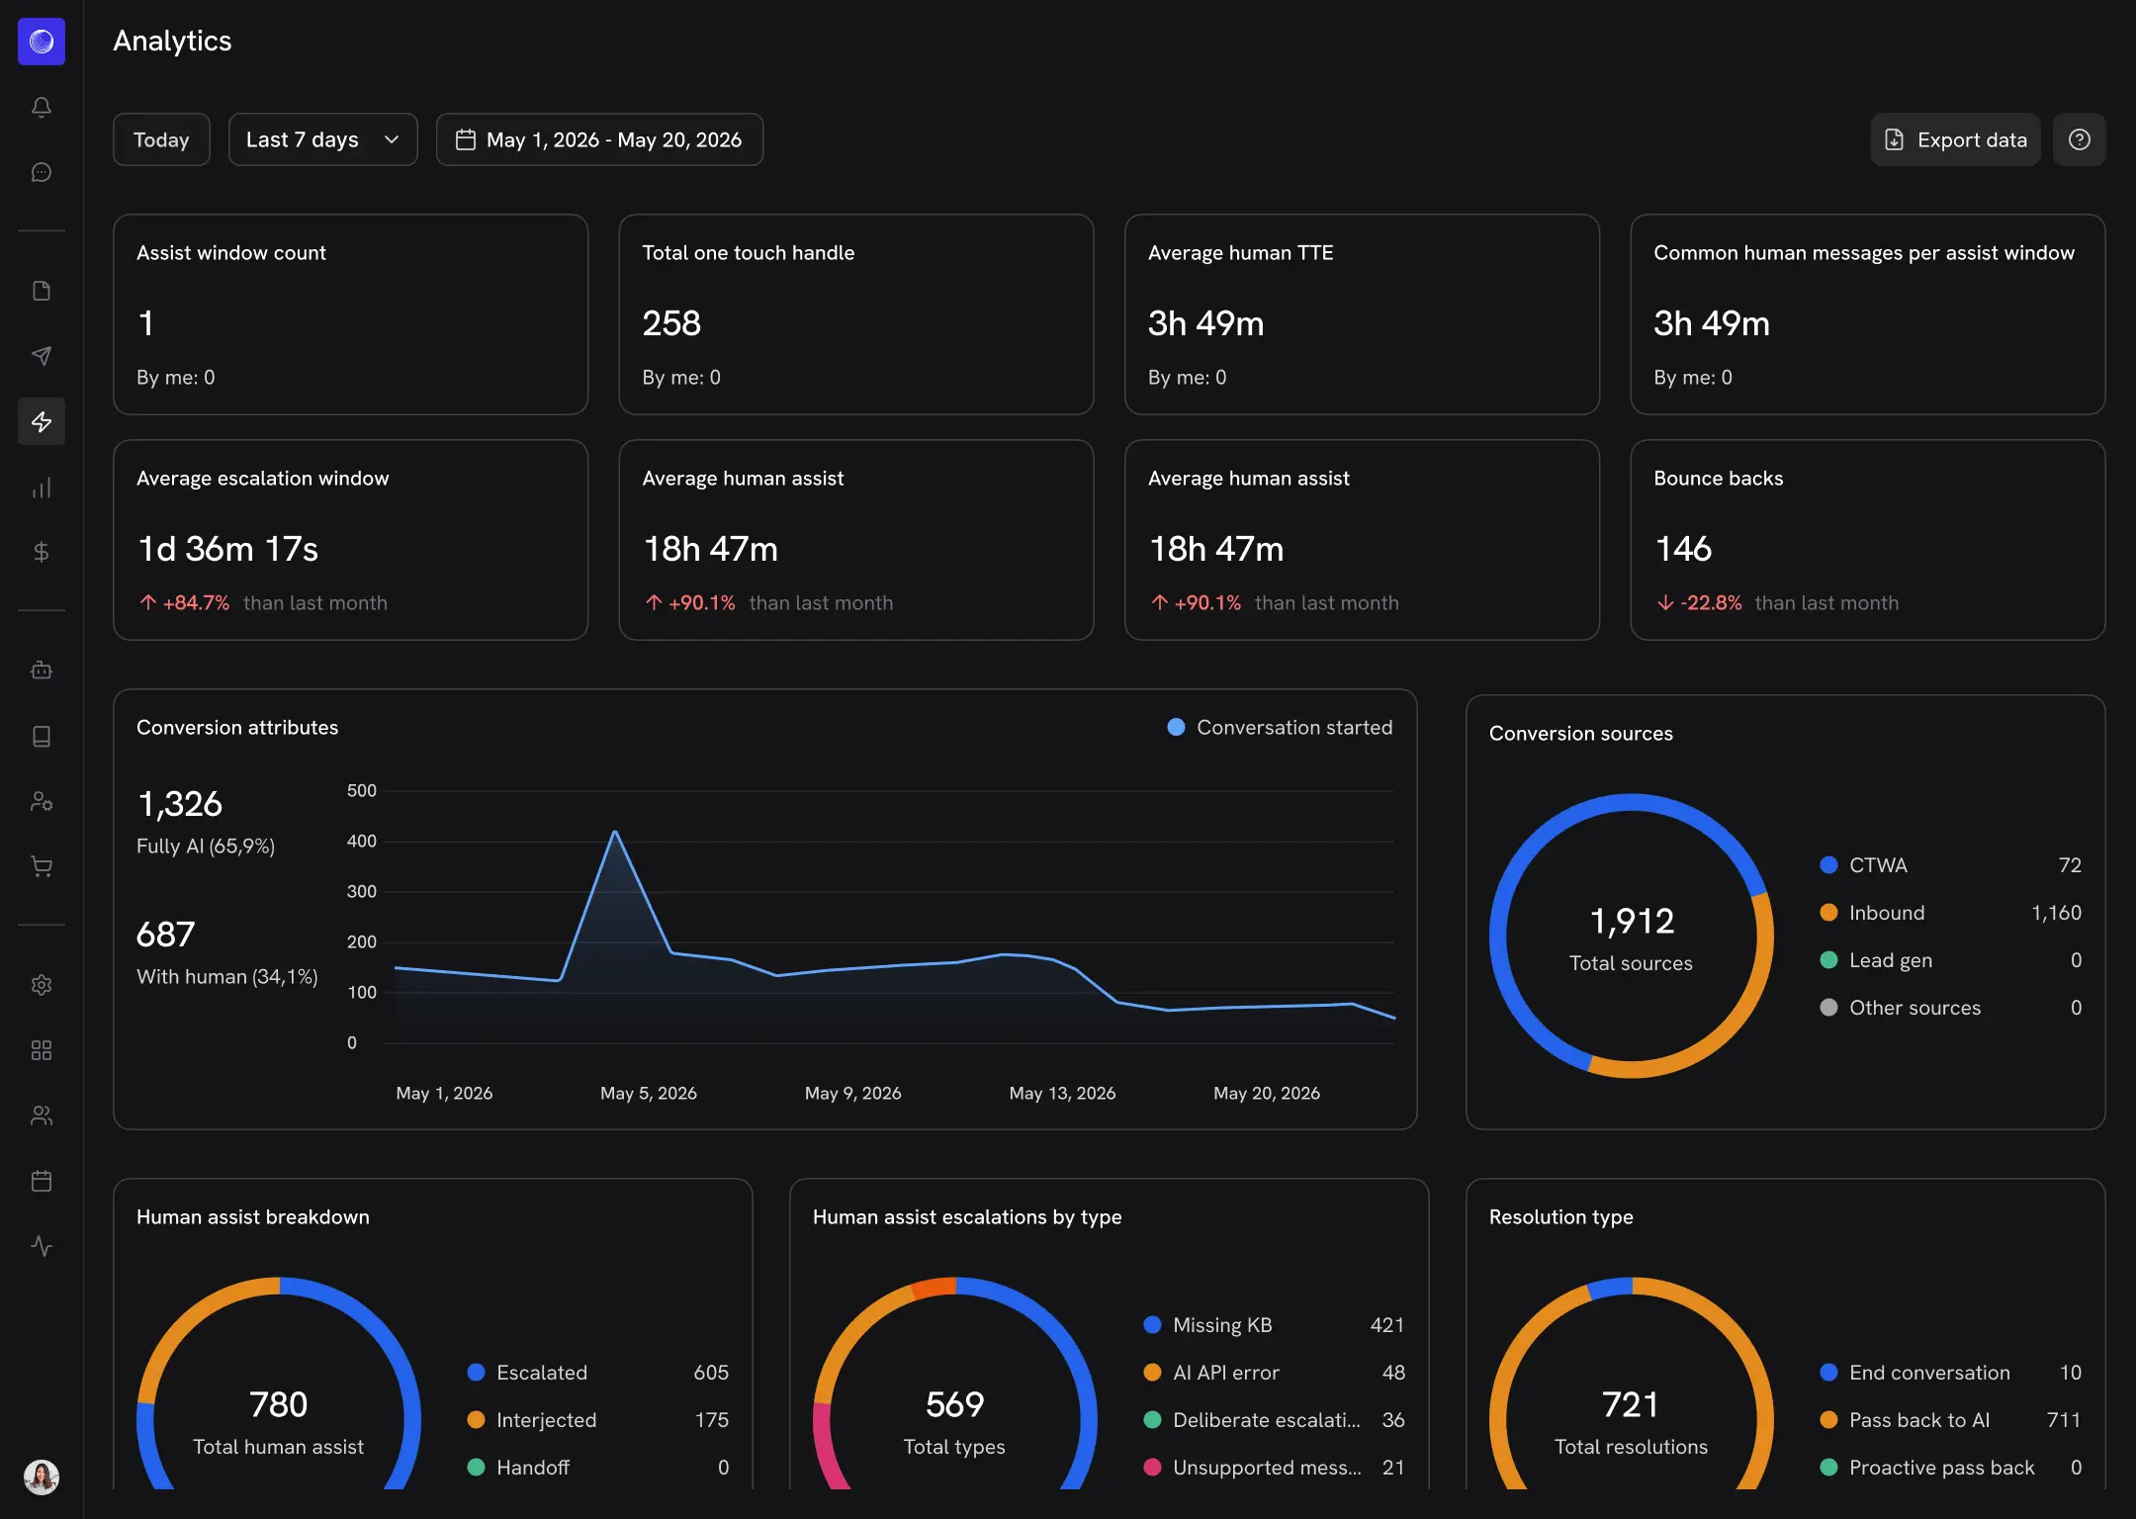Click the 687 With human value

pyautogui.click(x=166, y=935)
